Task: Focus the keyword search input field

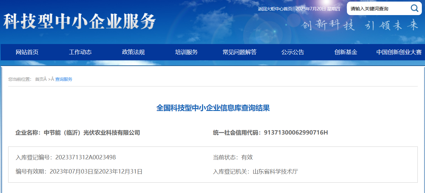Action: coord(378,9)
